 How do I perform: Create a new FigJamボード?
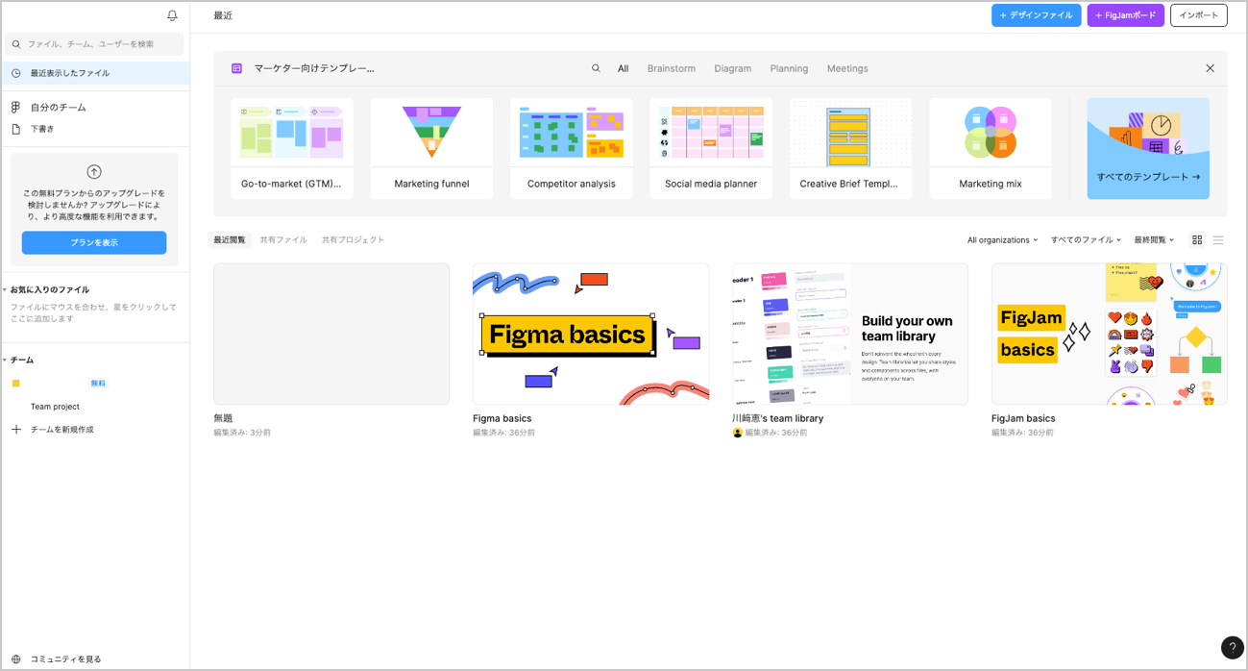point(1126,15)
